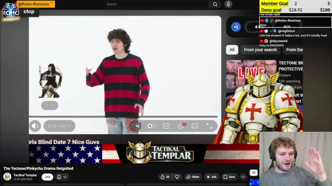
Task: Open the player settings gear
Action: 180,126
